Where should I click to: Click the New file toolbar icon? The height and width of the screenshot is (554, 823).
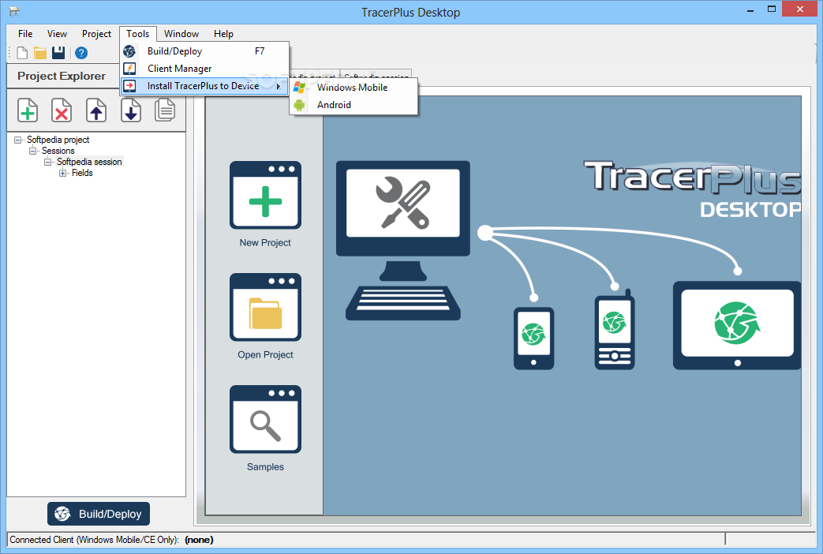tap(22, 53)
